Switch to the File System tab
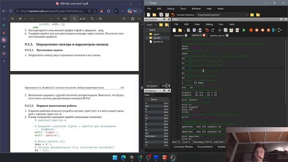 pos(152,86)
